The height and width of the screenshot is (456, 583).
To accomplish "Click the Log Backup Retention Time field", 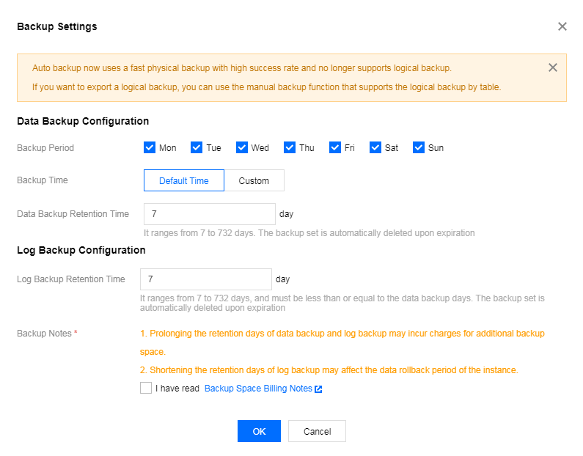I will [x=206, y=279].
